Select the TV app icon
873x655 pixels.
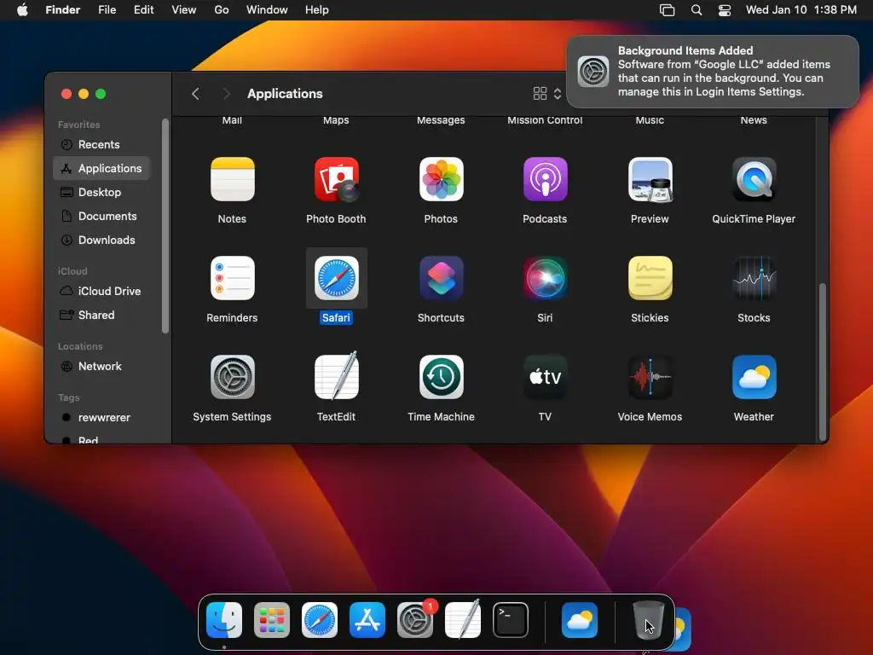click(545, 377)
